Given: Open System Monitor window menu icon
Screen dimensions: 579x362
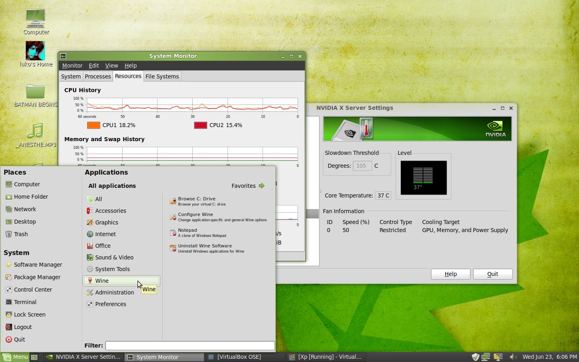Looking at the screenshot, I should coord(63,56).
